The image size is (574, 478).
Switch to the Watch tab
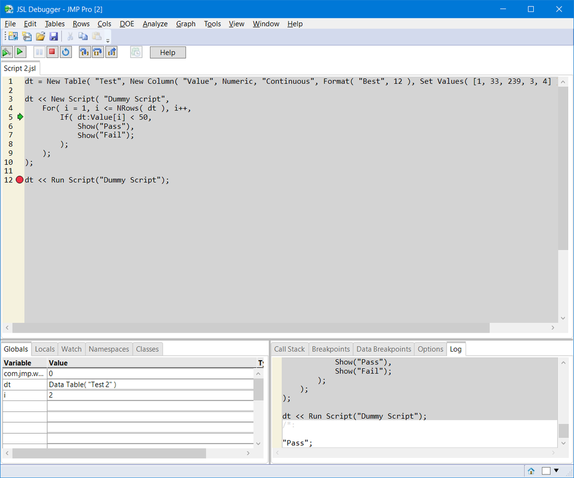click(x=71, y=349)
